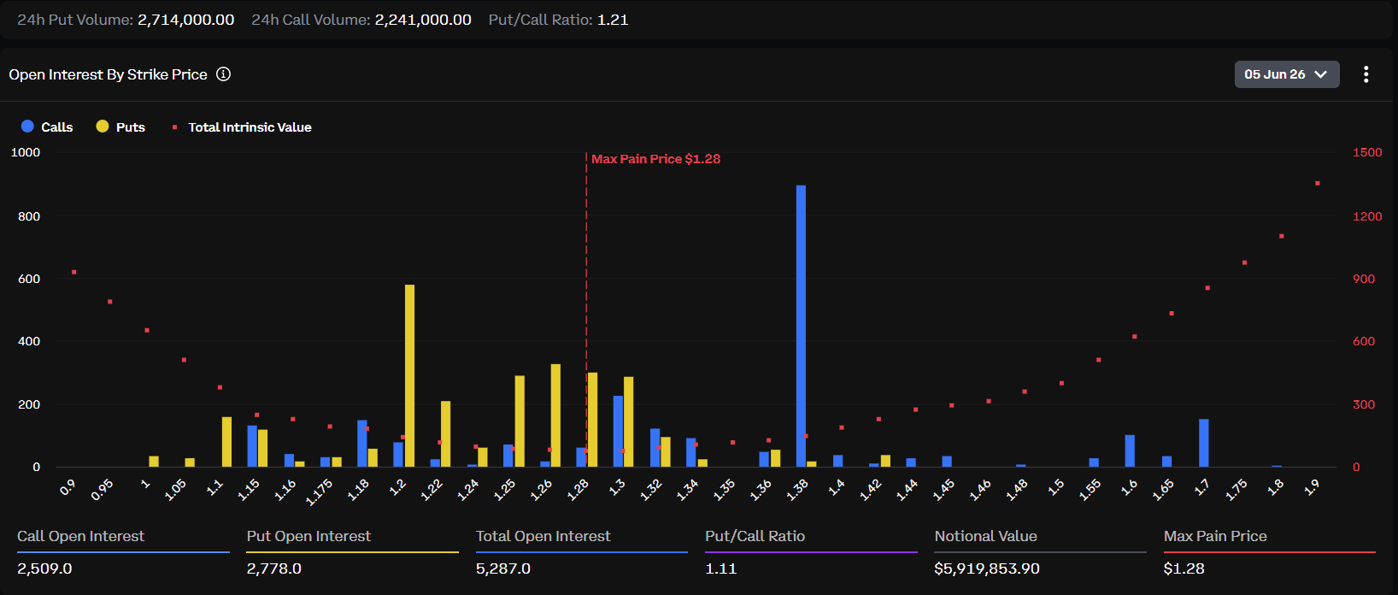Screen dimensions: 1398x595
Task: Toggle the Total Intrinsic Value legend item
Action: (241, 127)
